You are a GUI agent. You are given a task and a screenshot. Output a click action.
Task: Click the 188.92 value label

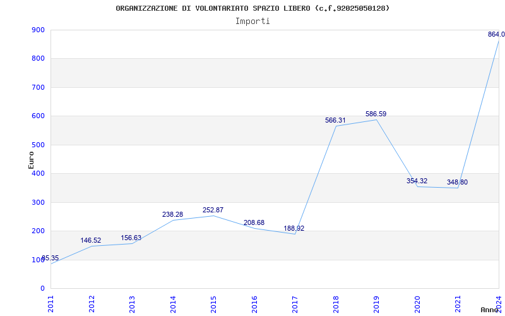point(294,228)
